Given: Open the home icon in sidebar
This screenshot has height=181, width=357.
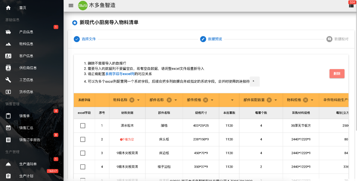Looking at the screenshot, I should point(8,8).
